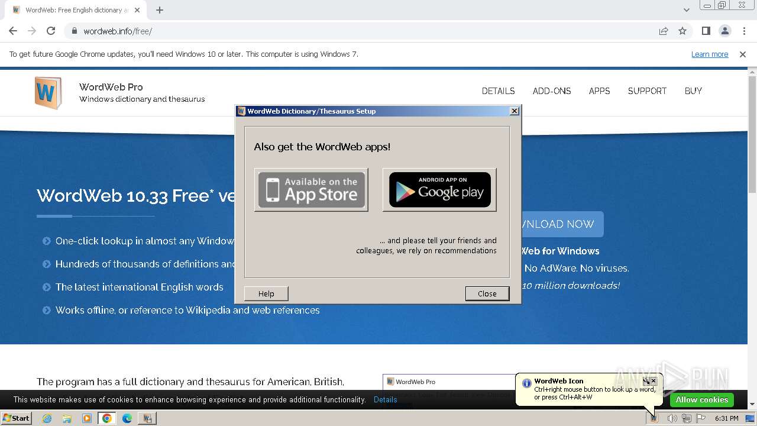Click 'Works offline, or reference to Wikipedia' bullet
This screenshot has height=426, width=757.
187,310
